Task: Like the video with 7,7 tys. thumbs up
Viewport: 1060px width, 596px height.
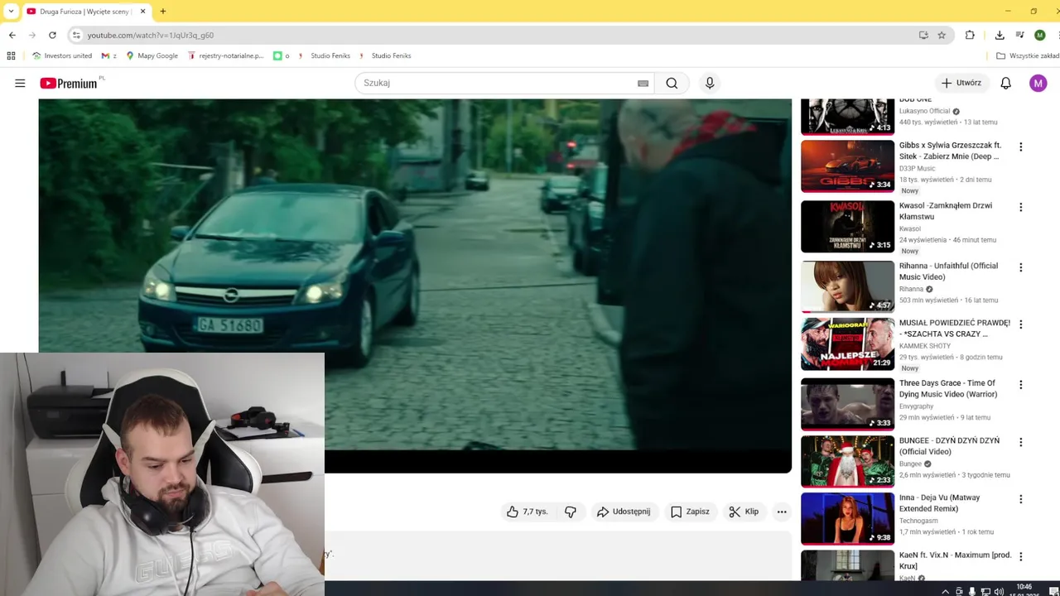Action: click(x=528, y=512)
